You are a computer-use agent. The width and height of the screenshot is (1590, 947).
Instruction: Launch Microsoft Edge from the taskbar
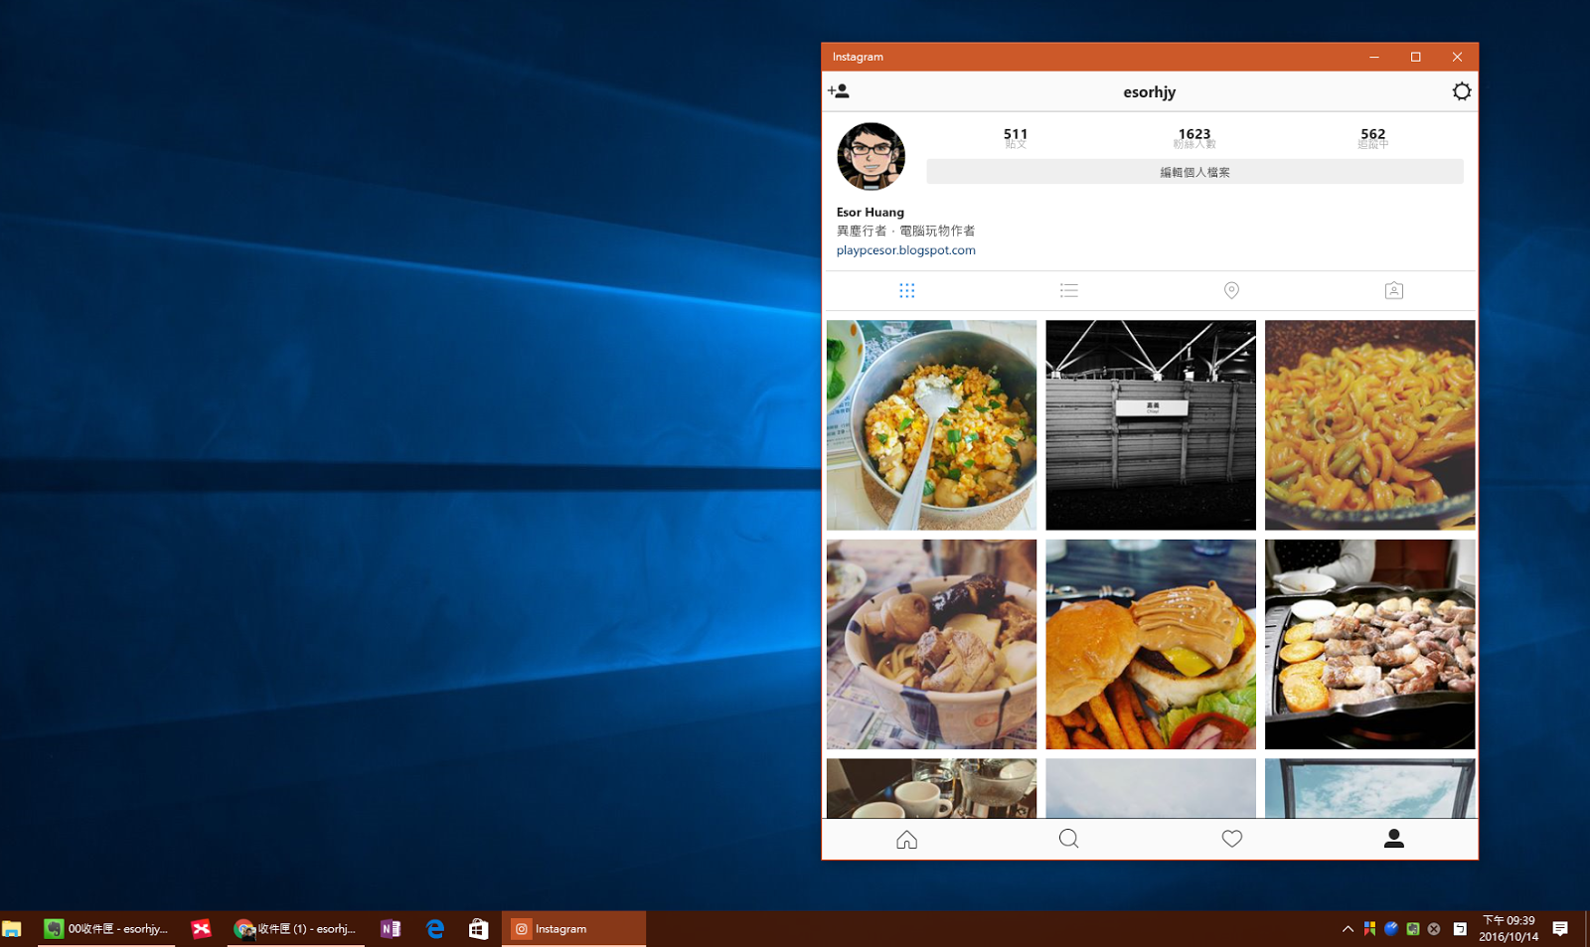click(435, 929)
